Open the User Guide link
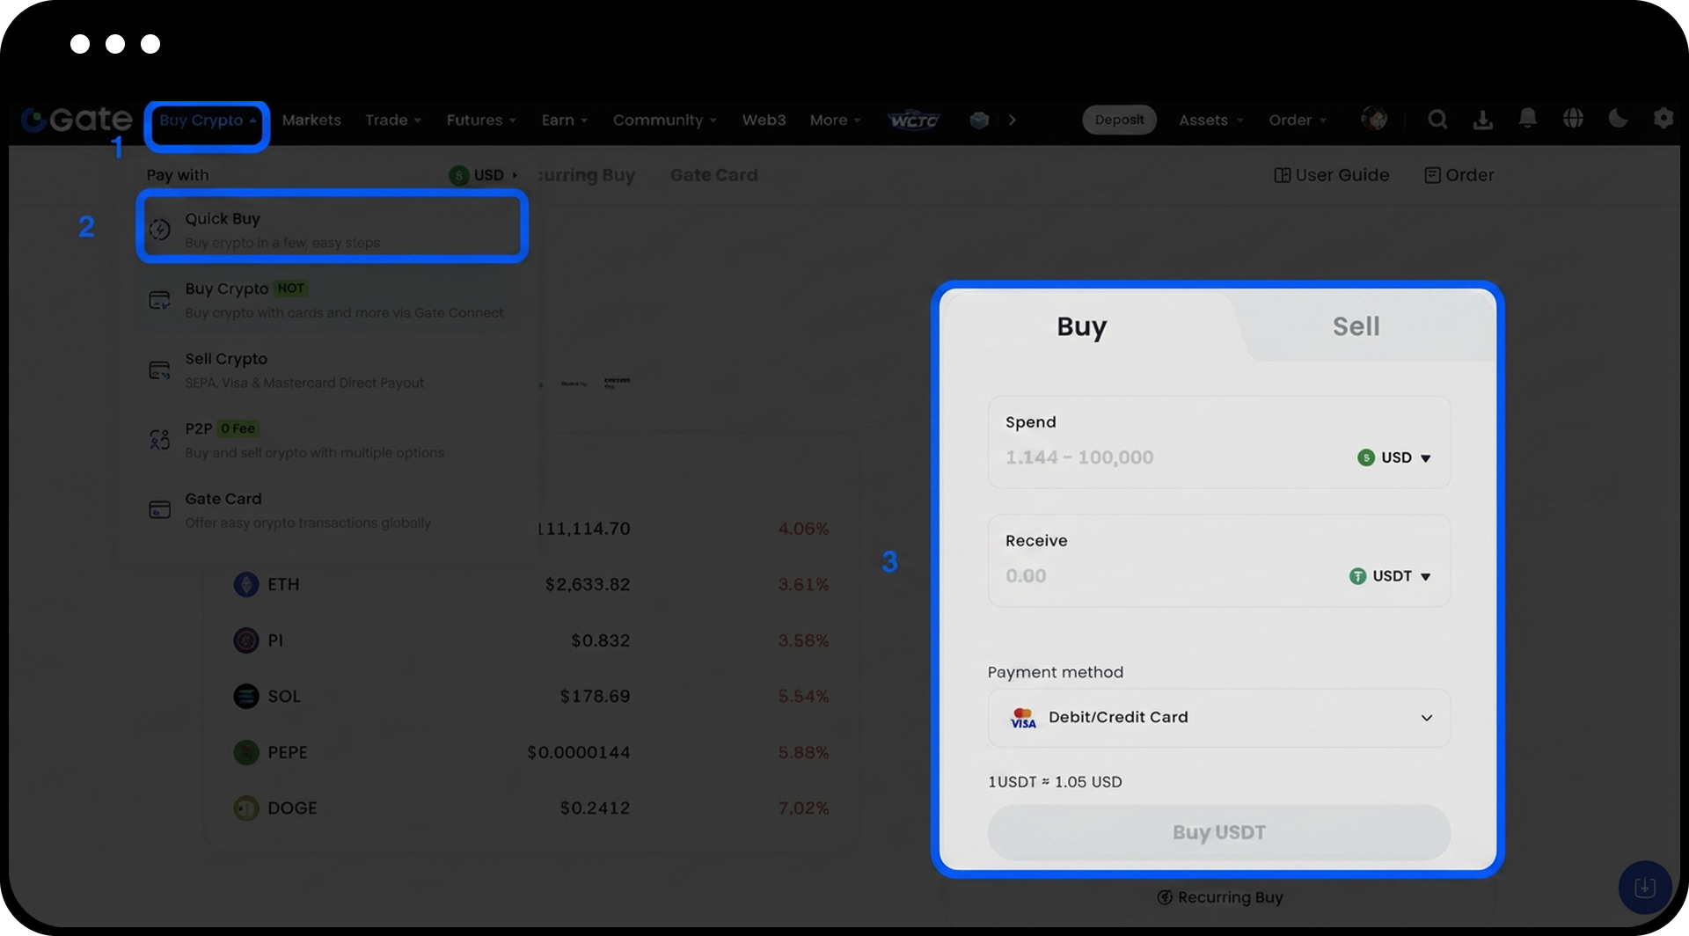Screen dimensions: 1689x936 (1331, 175)
